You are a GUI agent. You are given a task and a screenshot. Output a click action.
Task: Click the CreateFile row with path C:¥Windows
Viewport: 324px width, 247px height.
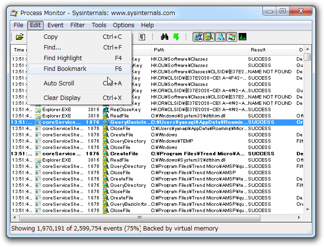coord(157,135)
